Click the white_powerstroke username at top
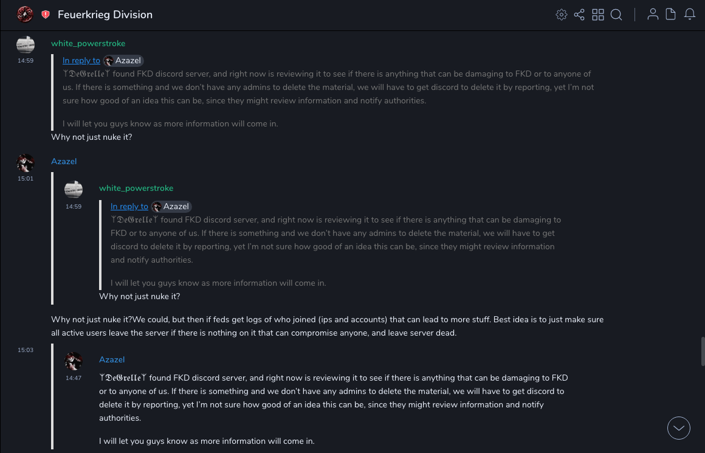 [x=88, y=44]
